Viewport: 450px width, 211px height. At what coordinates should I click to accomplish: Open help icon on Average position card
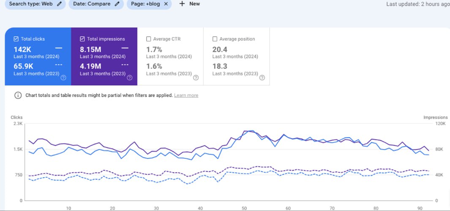click(262, 78)
